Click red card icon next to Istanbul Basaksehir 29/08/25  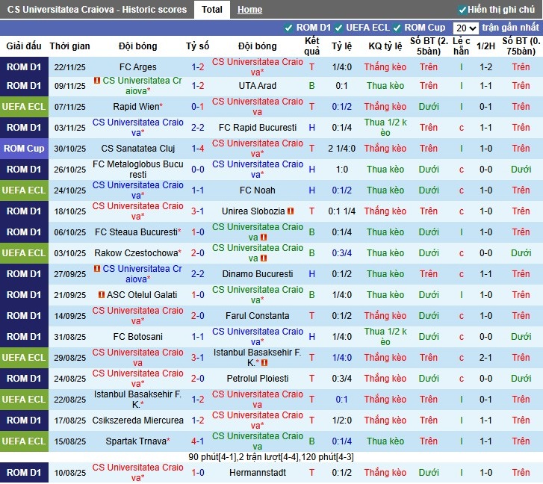click(x=264, y=363)
